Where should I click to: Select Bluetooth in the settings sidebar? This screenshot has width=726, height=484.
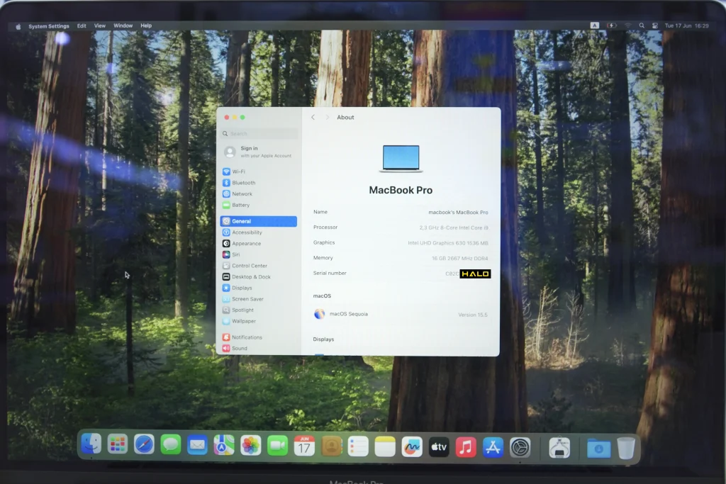click(x=243, y=183)
